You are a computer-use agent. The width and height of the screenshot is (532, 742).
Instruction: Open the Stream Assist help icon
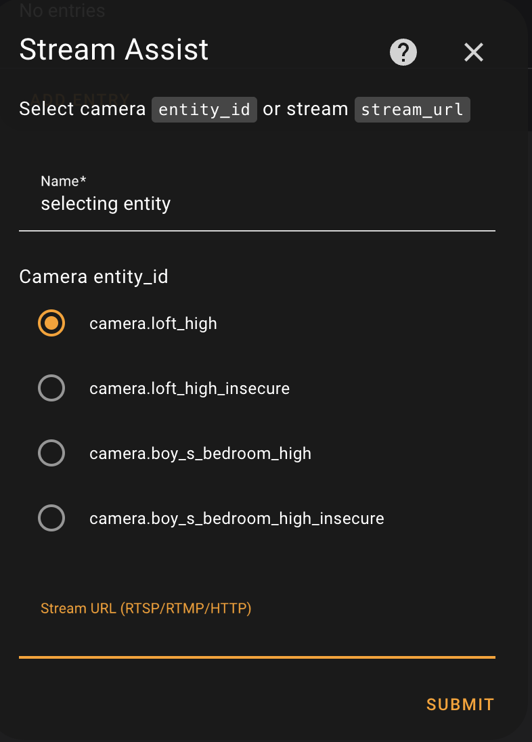click(x=403, y=52)
